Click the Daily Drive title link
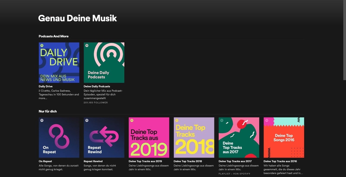 (46, 86)
